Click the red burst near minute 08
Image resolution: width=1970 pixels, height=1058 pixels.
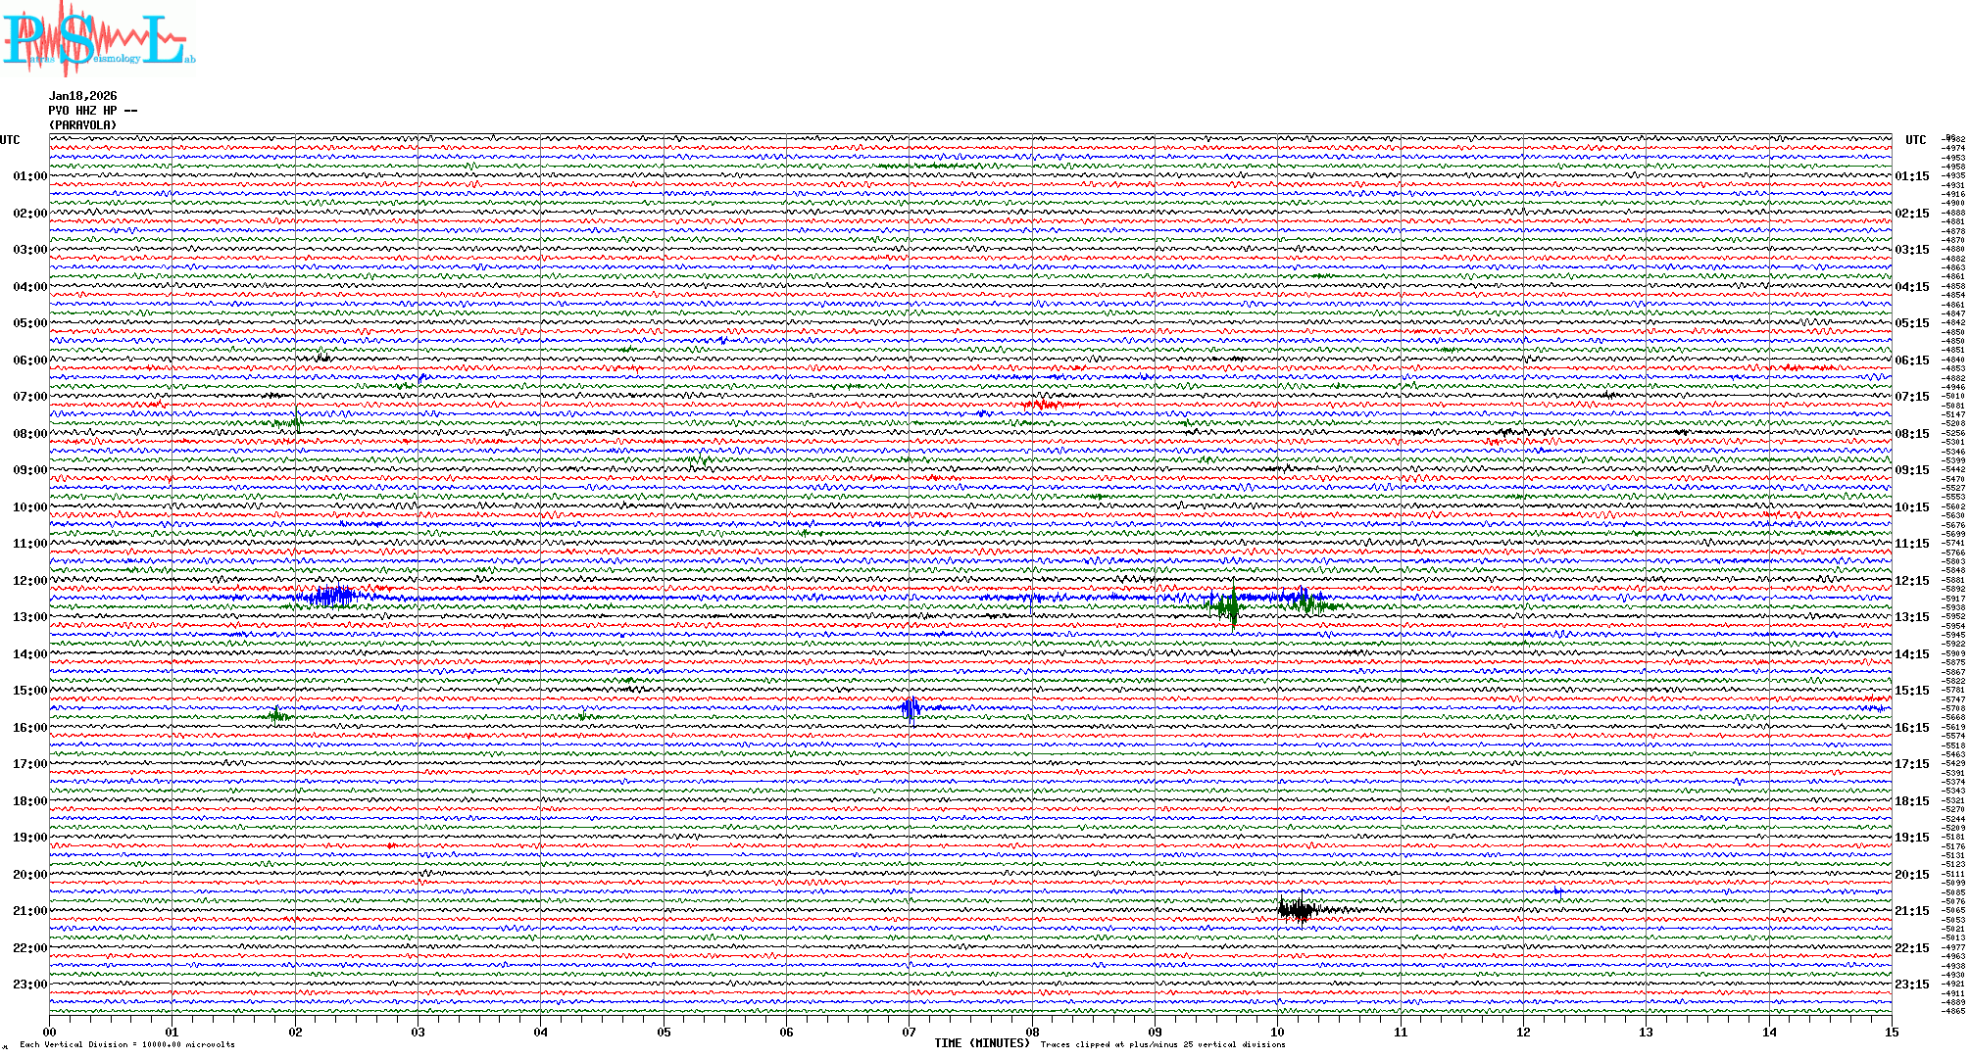pyautogui.click(x=1045, y=404)
